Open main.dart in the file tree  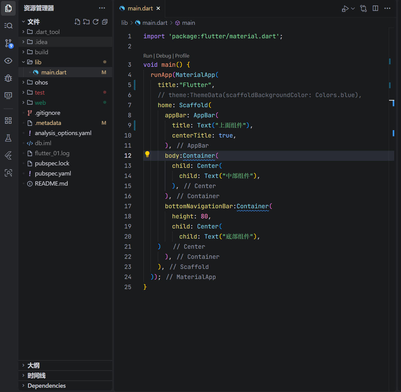click(65, 72)
